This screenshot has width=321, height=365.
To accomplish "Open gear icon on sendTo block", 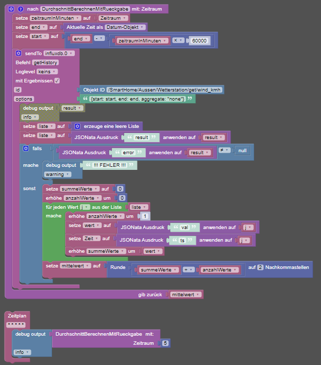I will pyautogui.click(x=19, y=53).
